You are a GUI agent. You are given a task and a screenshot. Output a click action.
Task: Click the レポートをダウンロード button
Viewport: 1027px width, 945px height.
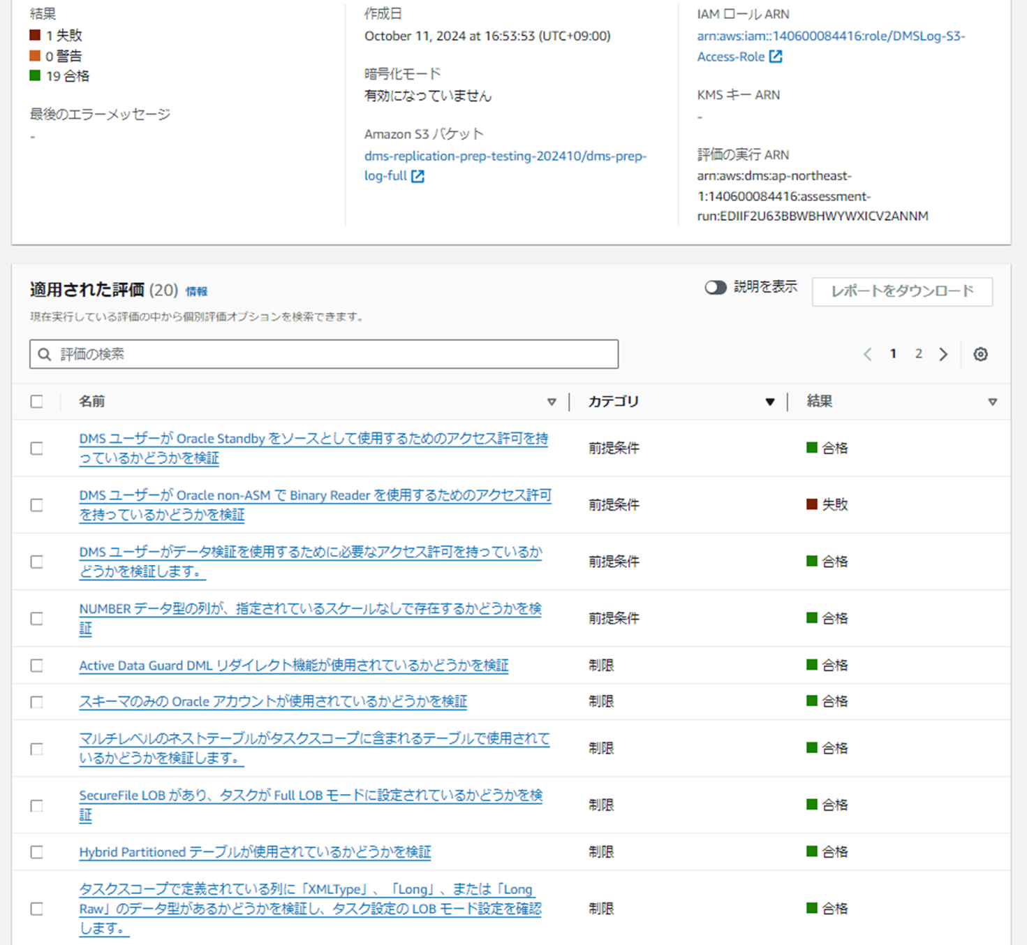(902, 291)
